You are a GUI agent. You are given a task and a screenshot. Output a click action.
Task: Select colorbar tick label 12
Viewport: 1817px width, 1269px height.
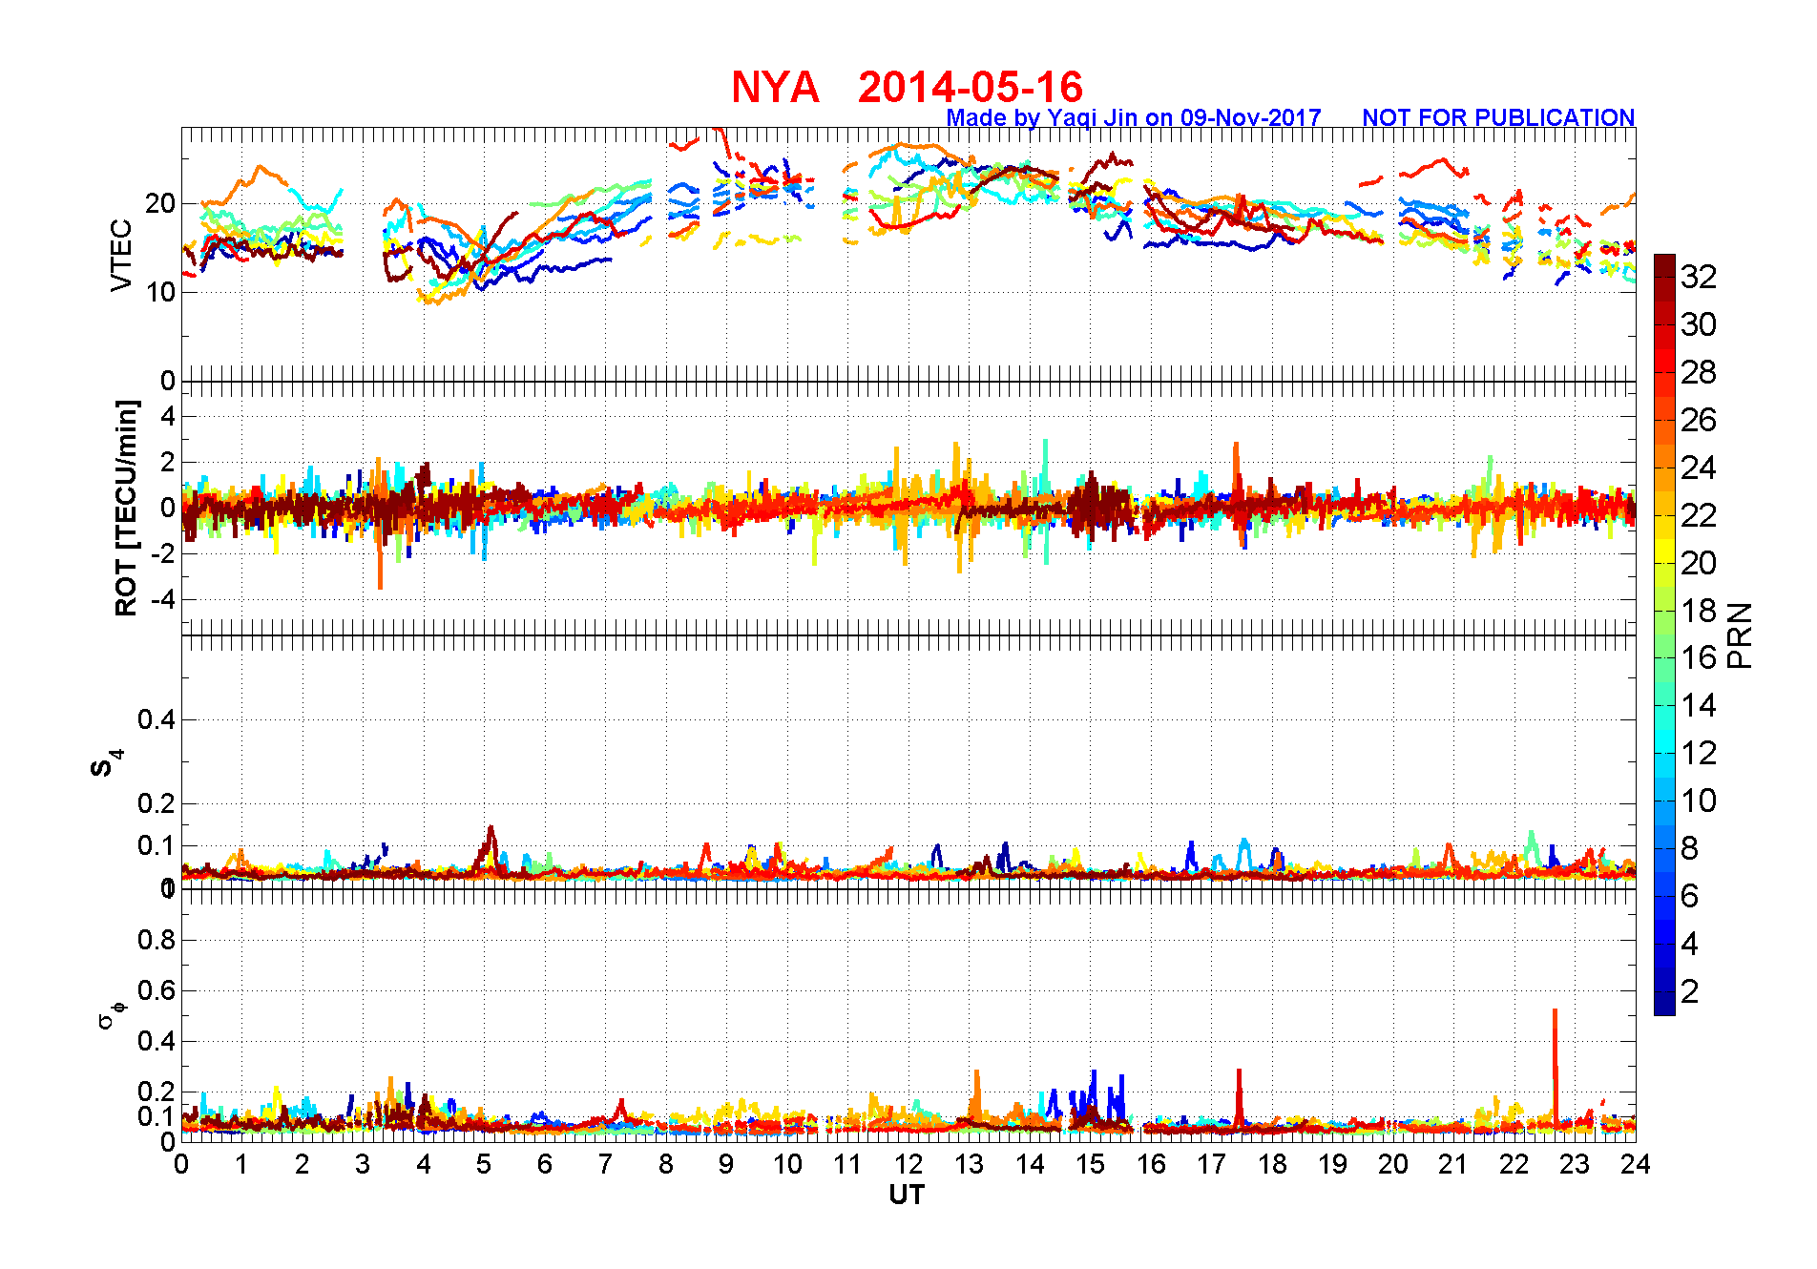1698,753
